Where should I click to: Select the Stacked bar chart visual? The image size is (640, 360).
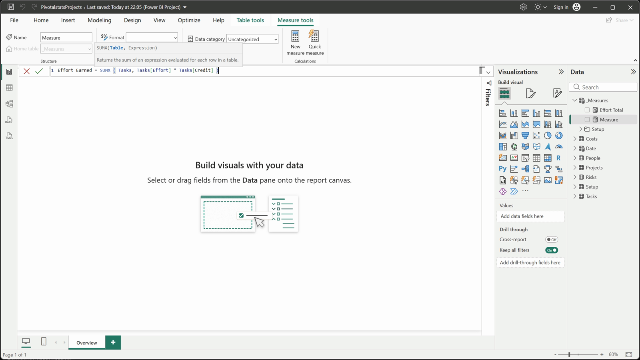click(x=503, y=113)
